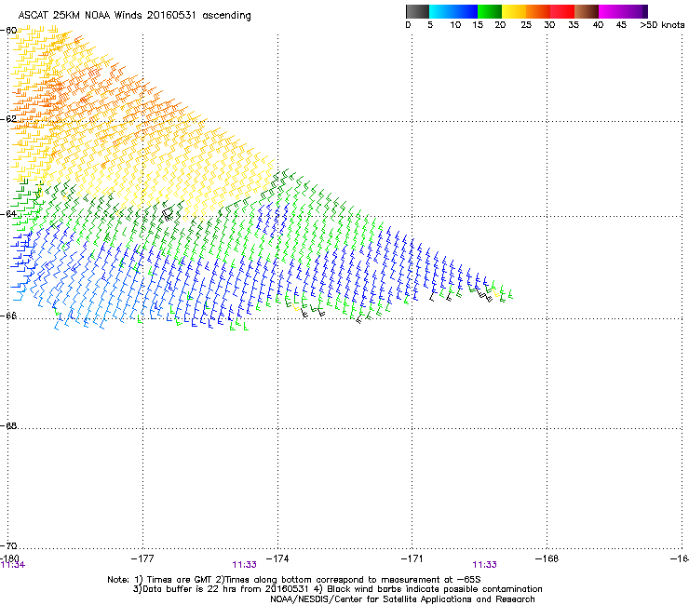Select the '15' legend scale label
Screen dimensions: 689x605
pos(478,25)
